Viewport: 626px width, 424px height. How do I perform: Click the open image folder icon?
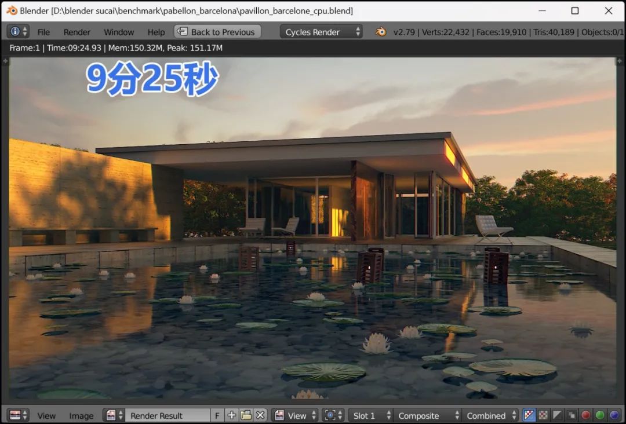(x=246, y=415)
